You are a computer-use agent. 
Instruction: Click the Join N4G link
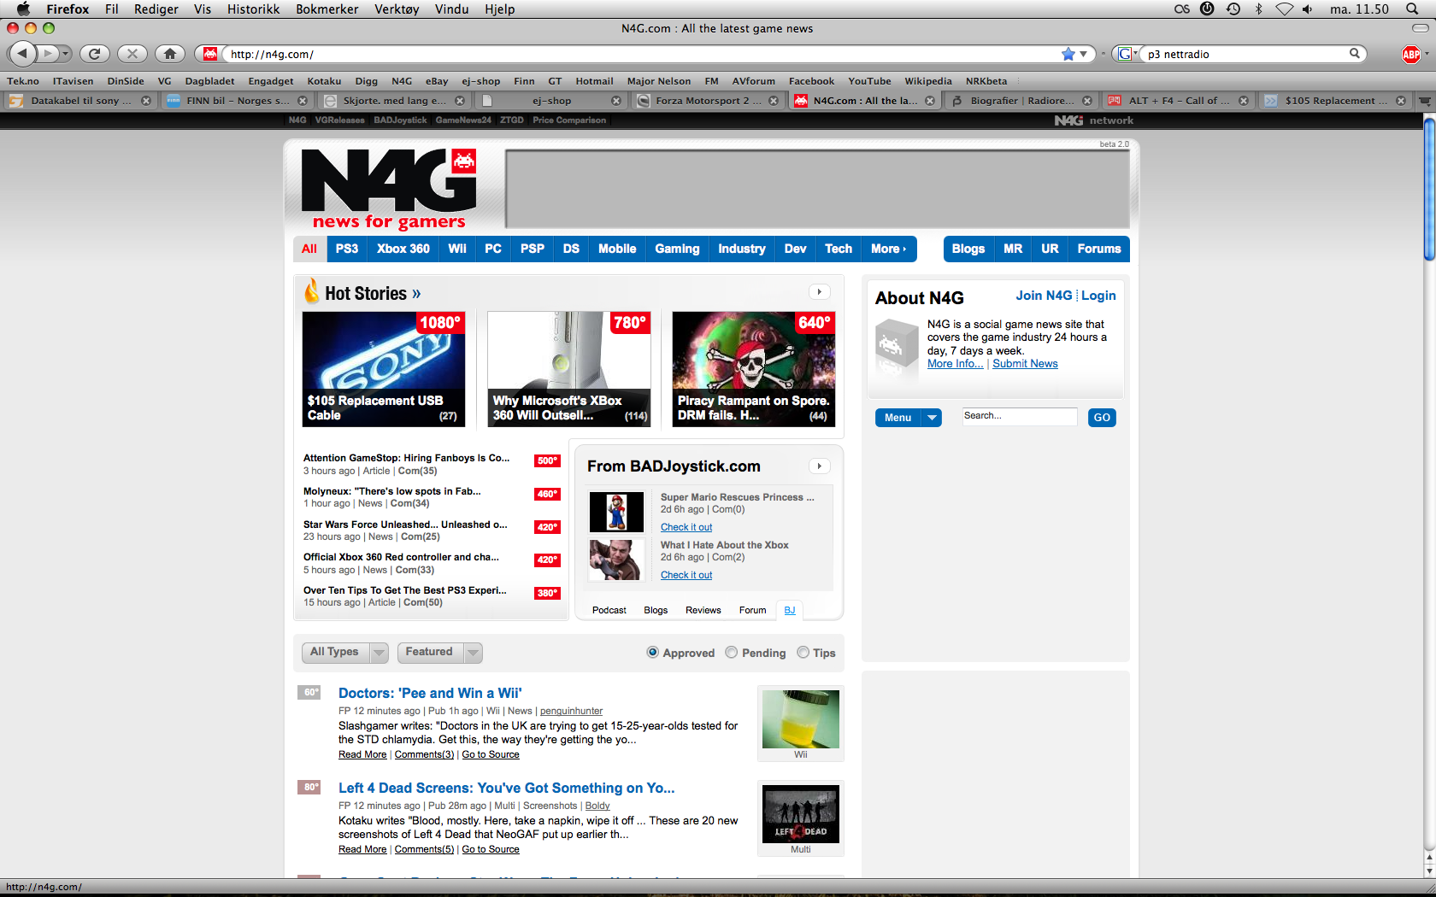click(1044, 296)
